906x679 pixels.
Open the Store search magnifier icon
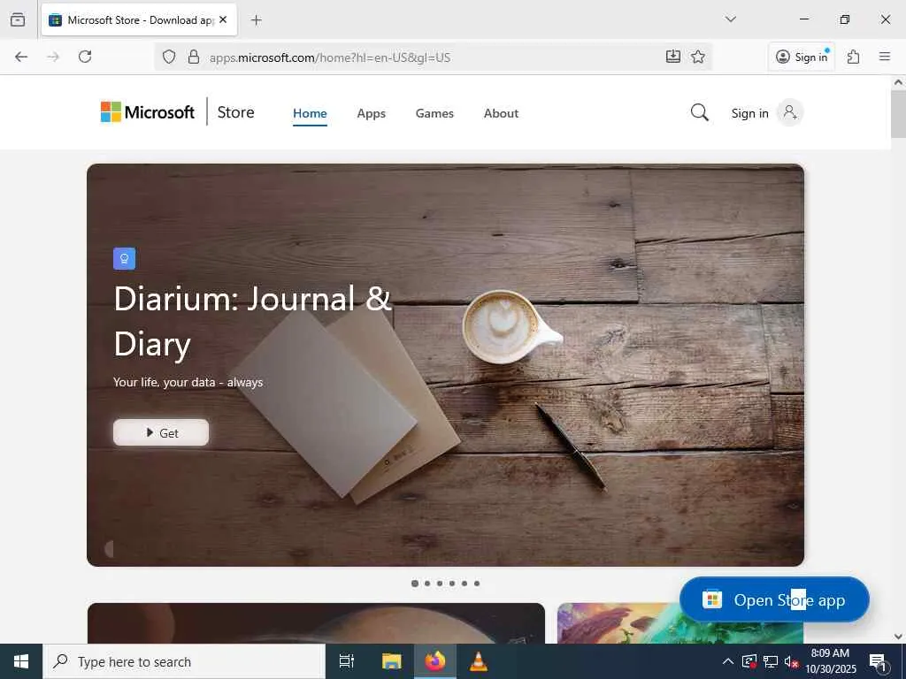point(699,112)
